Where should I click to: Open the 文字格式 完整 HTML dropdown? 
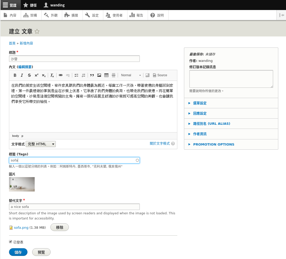coord(41,144)
